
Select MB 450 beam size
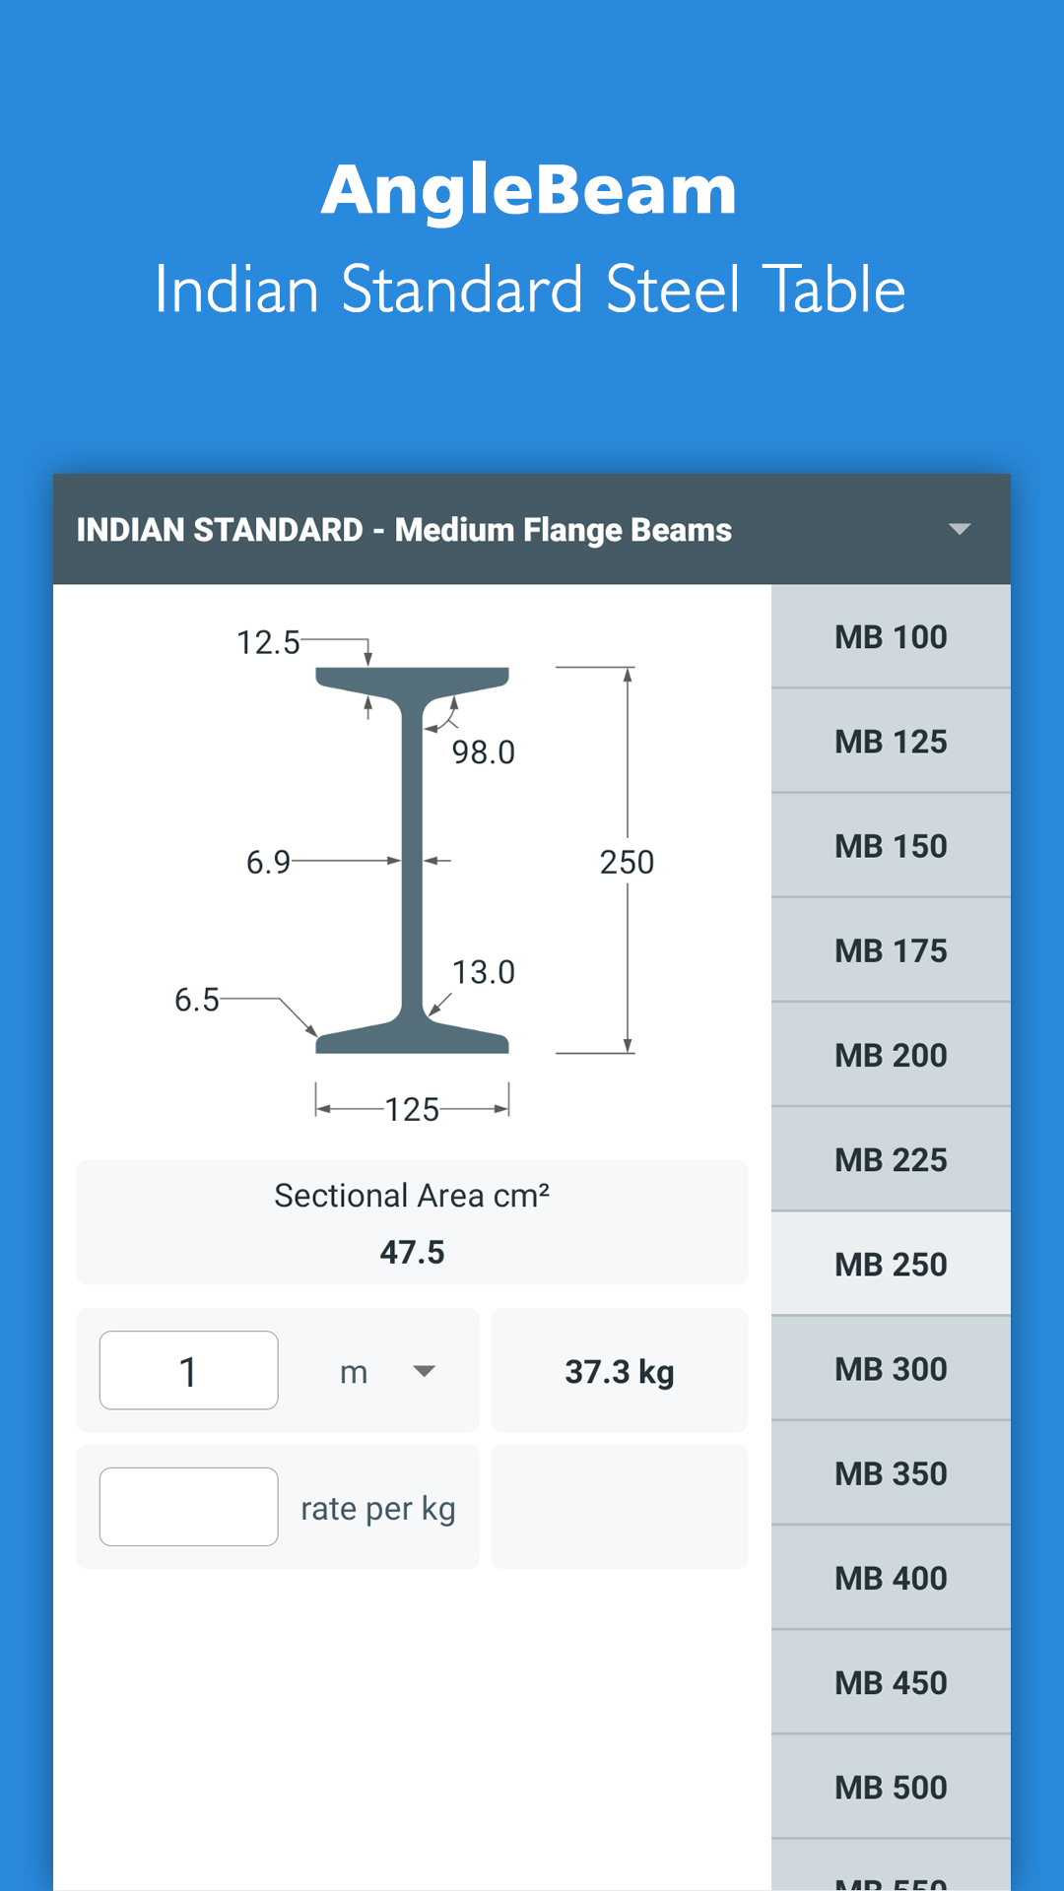click(x=890, y=1682)
